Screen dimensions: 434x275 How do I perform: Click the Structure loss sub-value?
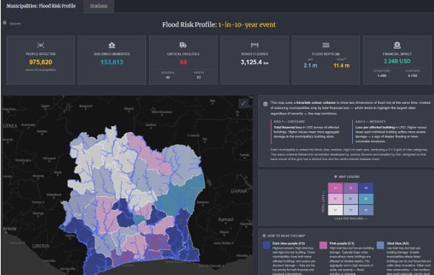point(382,75)
